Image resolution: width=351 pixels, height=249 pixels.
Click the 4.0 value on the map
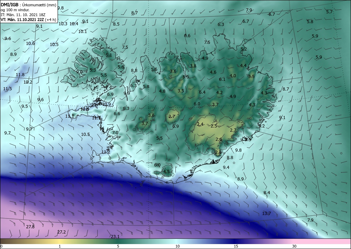click(233, 76)
